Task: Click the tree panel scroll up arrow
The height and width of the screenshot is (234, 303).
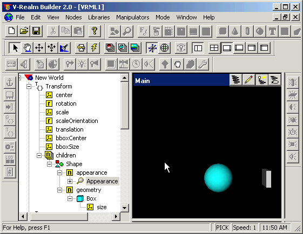Action: click(x=124, y=78)
